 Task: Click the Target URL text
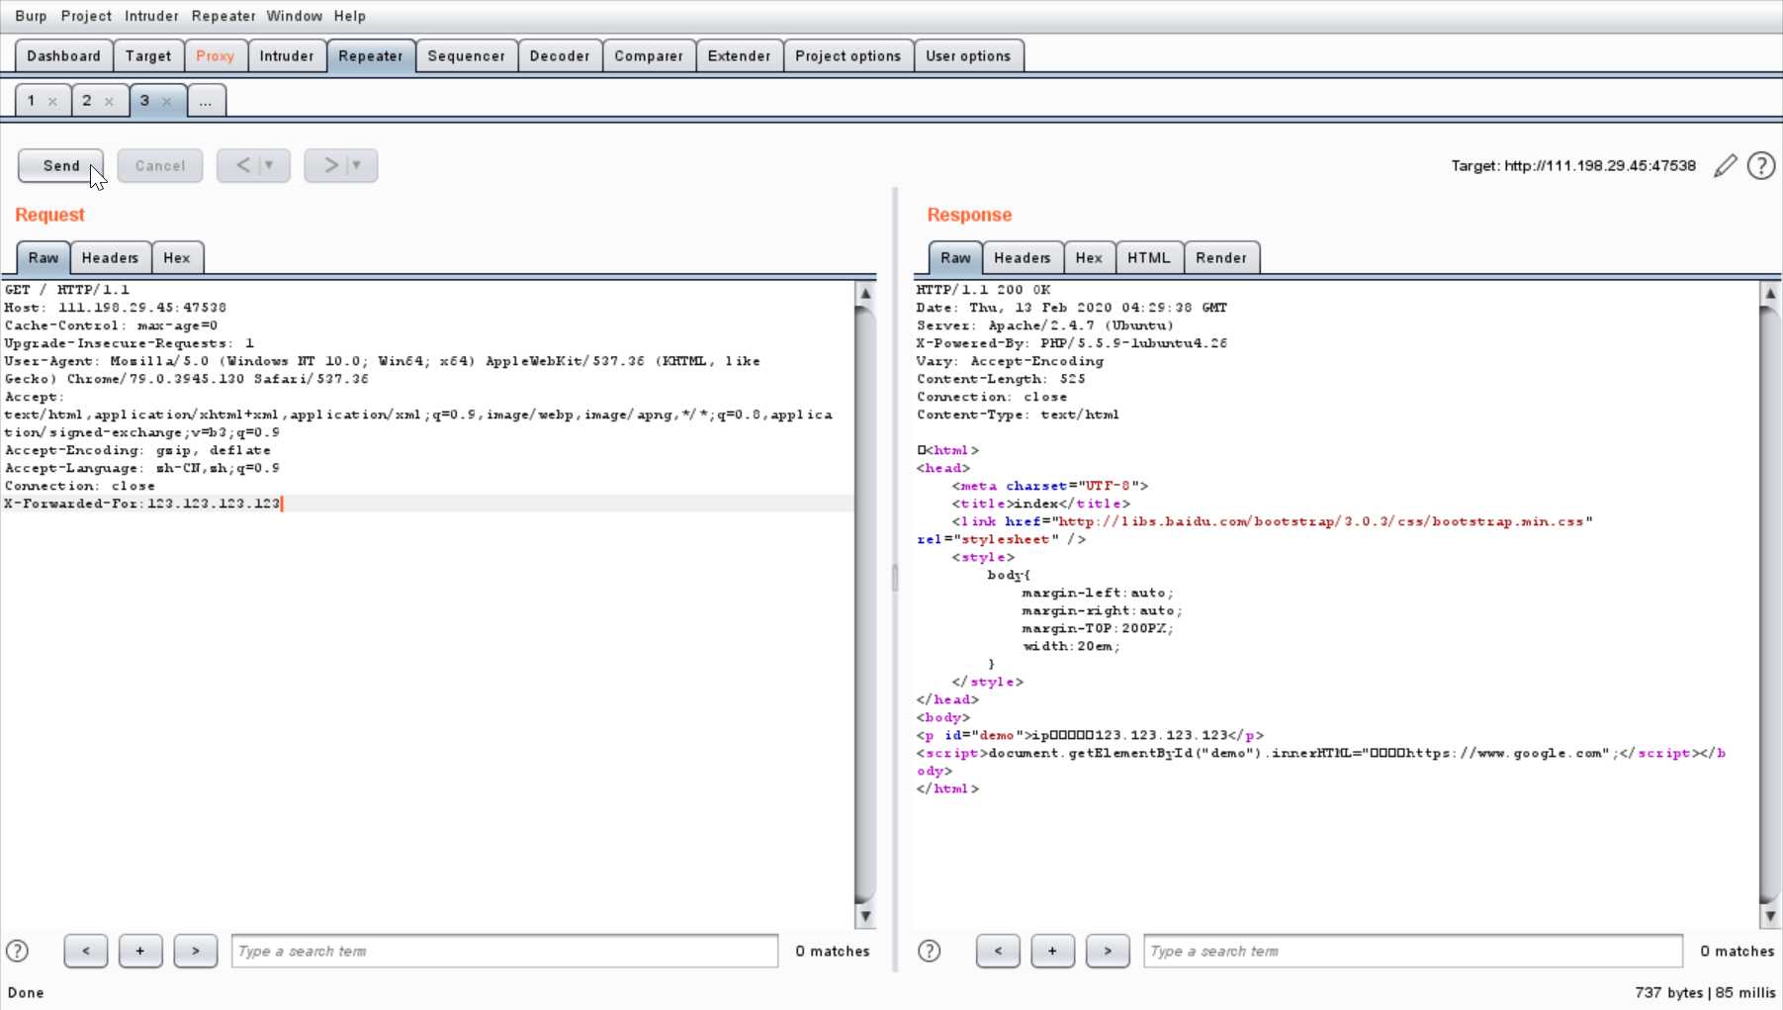click(x=1573, y=166)
